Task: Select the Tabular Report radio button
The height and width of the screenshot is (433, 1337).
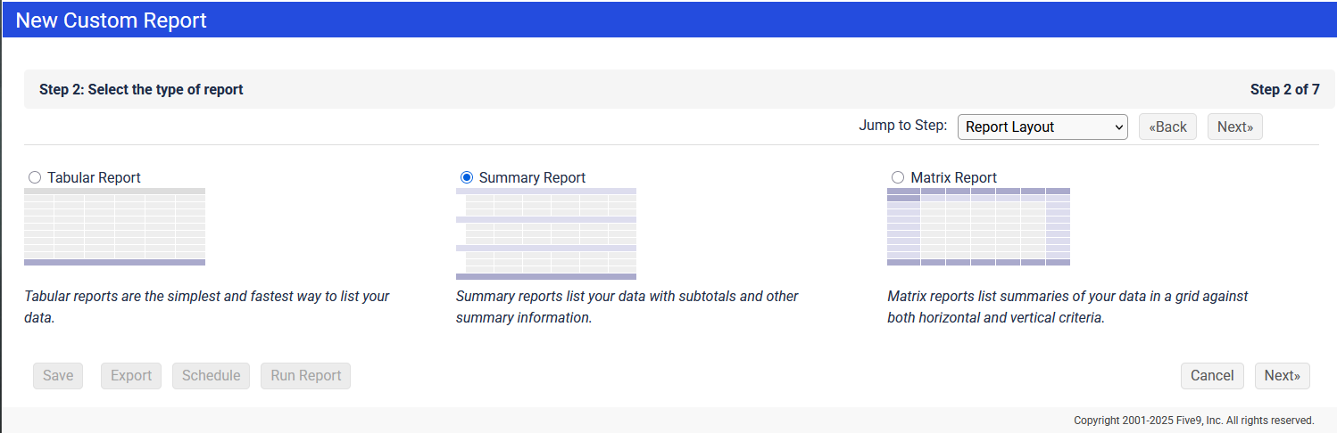Action: click(x=35, y=177)
